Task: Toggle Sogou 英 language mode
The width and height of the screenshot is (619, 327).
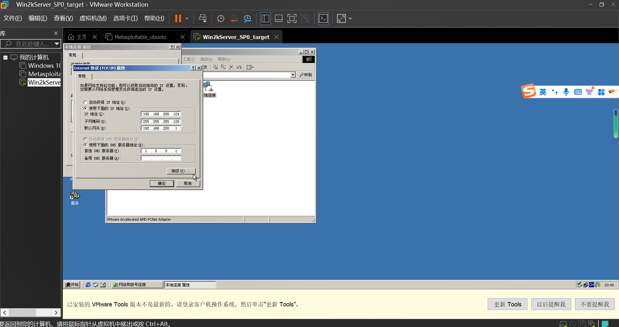Action: (x=543, y=92)
